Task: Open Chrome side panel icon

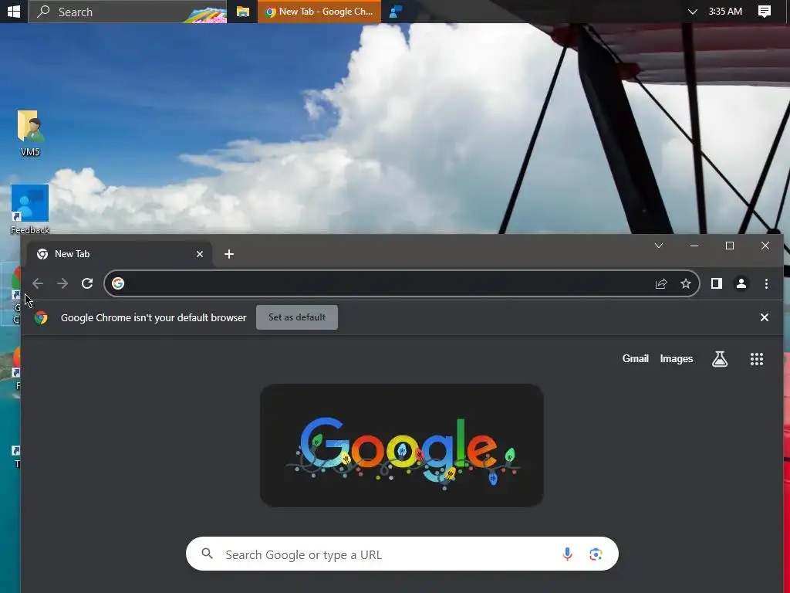Action: pos(717,283)
